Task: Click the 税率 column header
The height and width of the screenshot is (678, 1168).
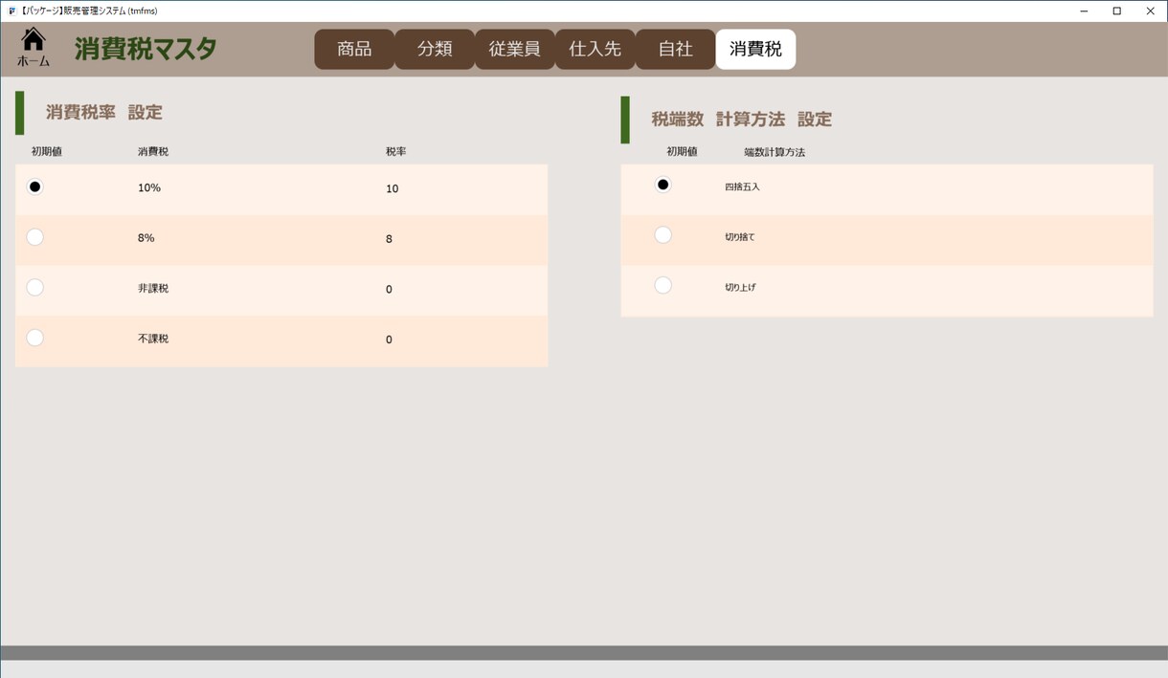Action: 396,152
